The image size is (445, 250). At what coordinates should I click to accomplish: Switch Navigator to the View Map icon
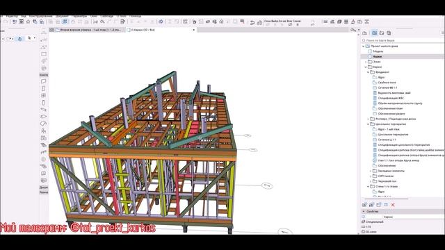375,33
